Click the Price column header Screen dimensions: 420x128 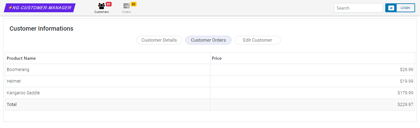pyautogui.click(x=312, y=58)
